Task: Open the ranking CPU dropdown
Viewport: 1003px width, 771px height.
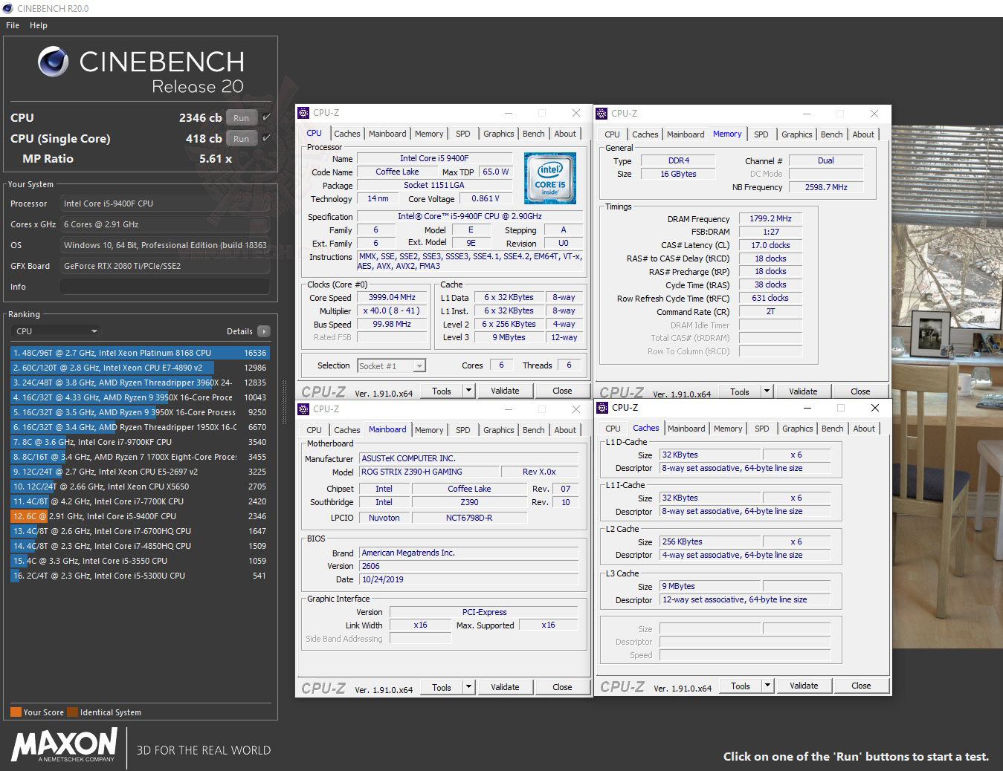Action: point(57,331)
